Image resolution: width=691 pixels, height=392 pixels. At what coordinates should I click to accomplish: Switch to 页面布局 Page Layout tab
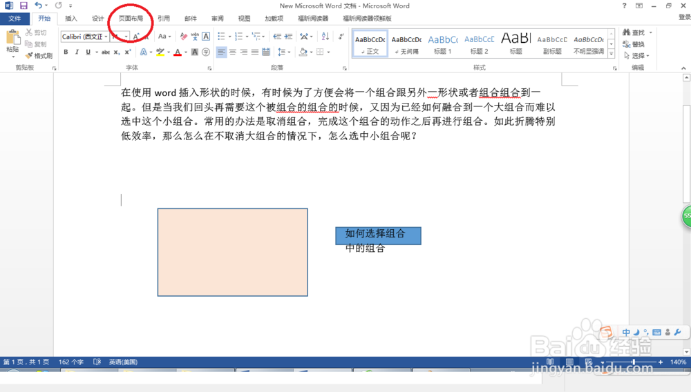(x=131, y=19)
